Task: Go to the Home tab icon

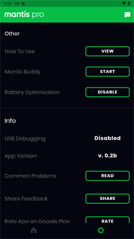Action: 34,230
